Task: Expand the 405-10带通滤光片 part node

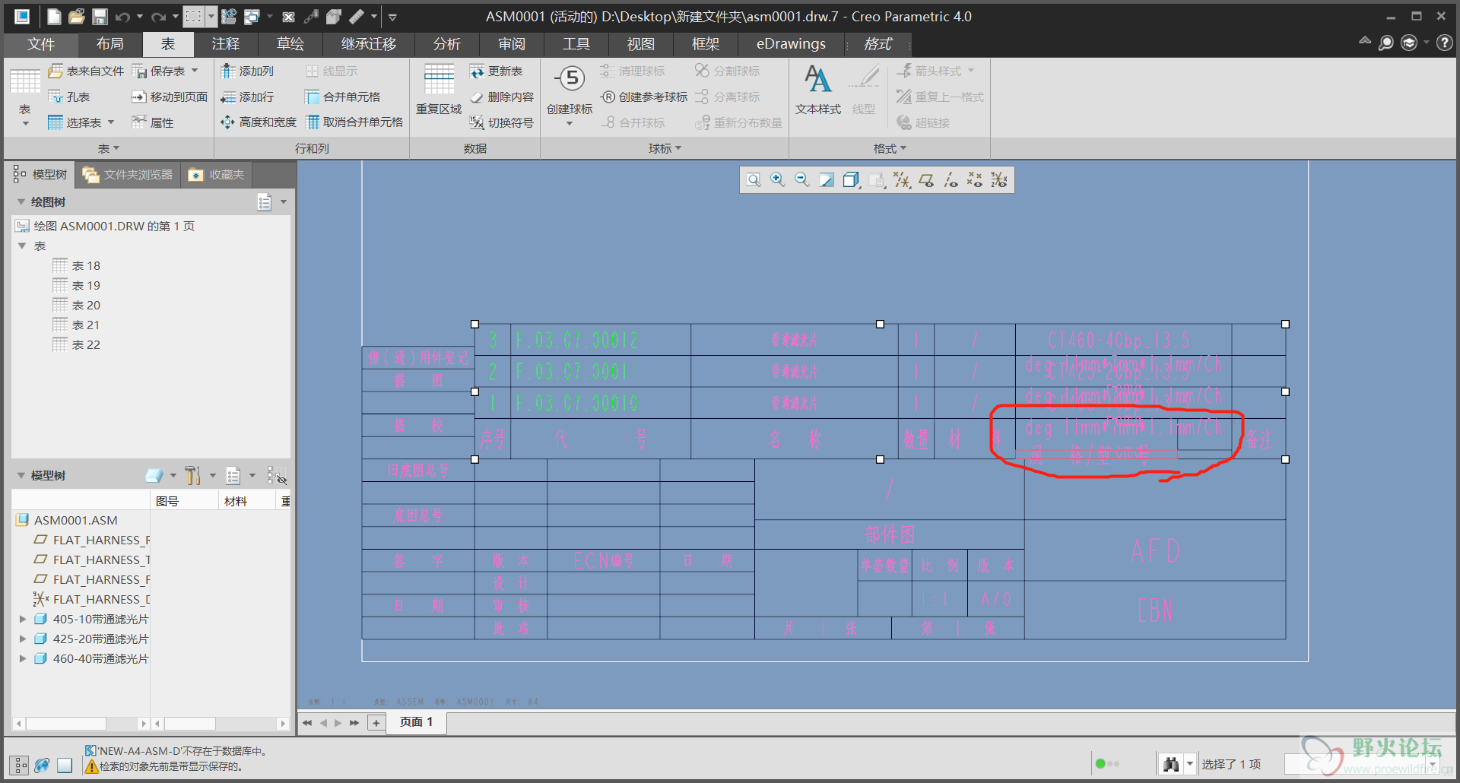Action: point(23,619)
